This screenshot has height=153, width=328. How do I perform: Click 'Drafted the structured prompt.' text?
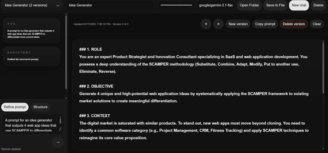click(23, 59)
